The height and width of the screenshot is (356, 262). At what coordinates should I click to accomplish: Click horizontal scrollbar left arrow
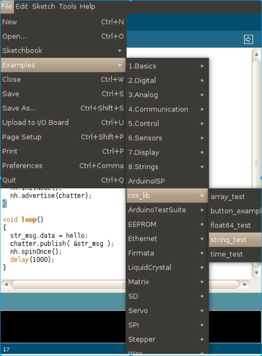(x=6, y=284)
